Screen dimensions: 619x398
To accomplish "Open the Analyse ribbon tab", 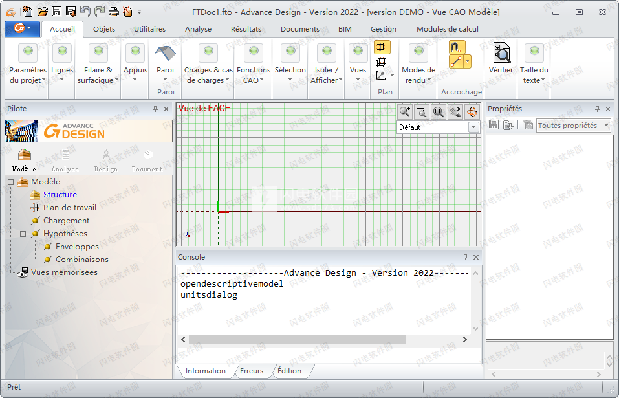I will click(x=198, y=29).
